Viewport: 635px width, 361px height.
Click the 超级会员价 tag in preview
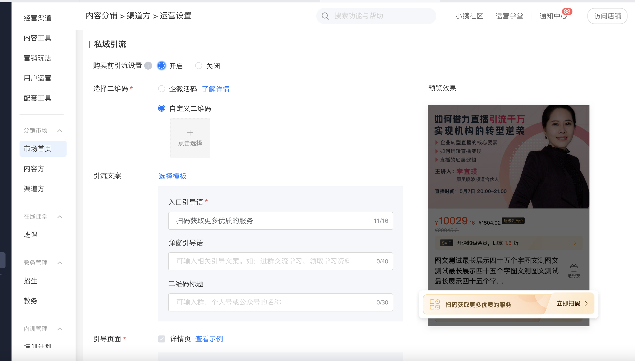click(513, 221)
